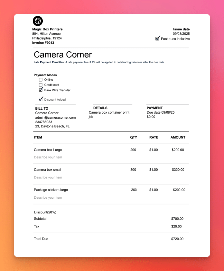This screenshot has width=224, height=271.
Task: Enable the Credit card payment checkbox
Action: 41,85
